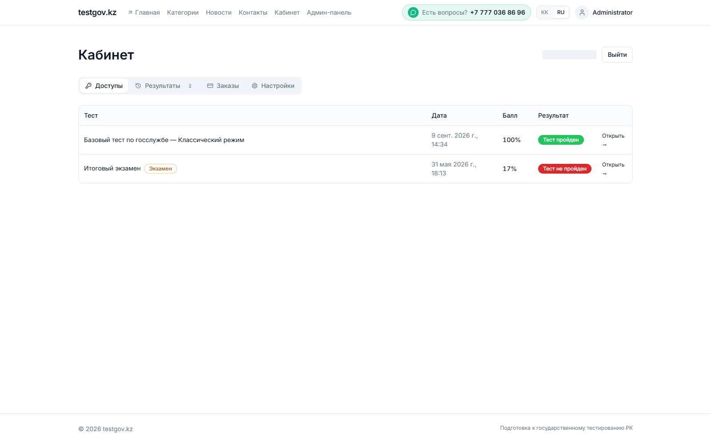Open the Доступы tab
The image size is (711, 444).
point(104,86)
